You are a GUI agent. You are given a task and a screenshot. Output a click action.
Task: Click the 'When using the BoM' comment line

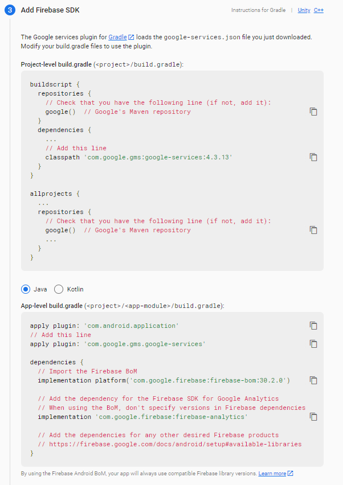[171, 408]
